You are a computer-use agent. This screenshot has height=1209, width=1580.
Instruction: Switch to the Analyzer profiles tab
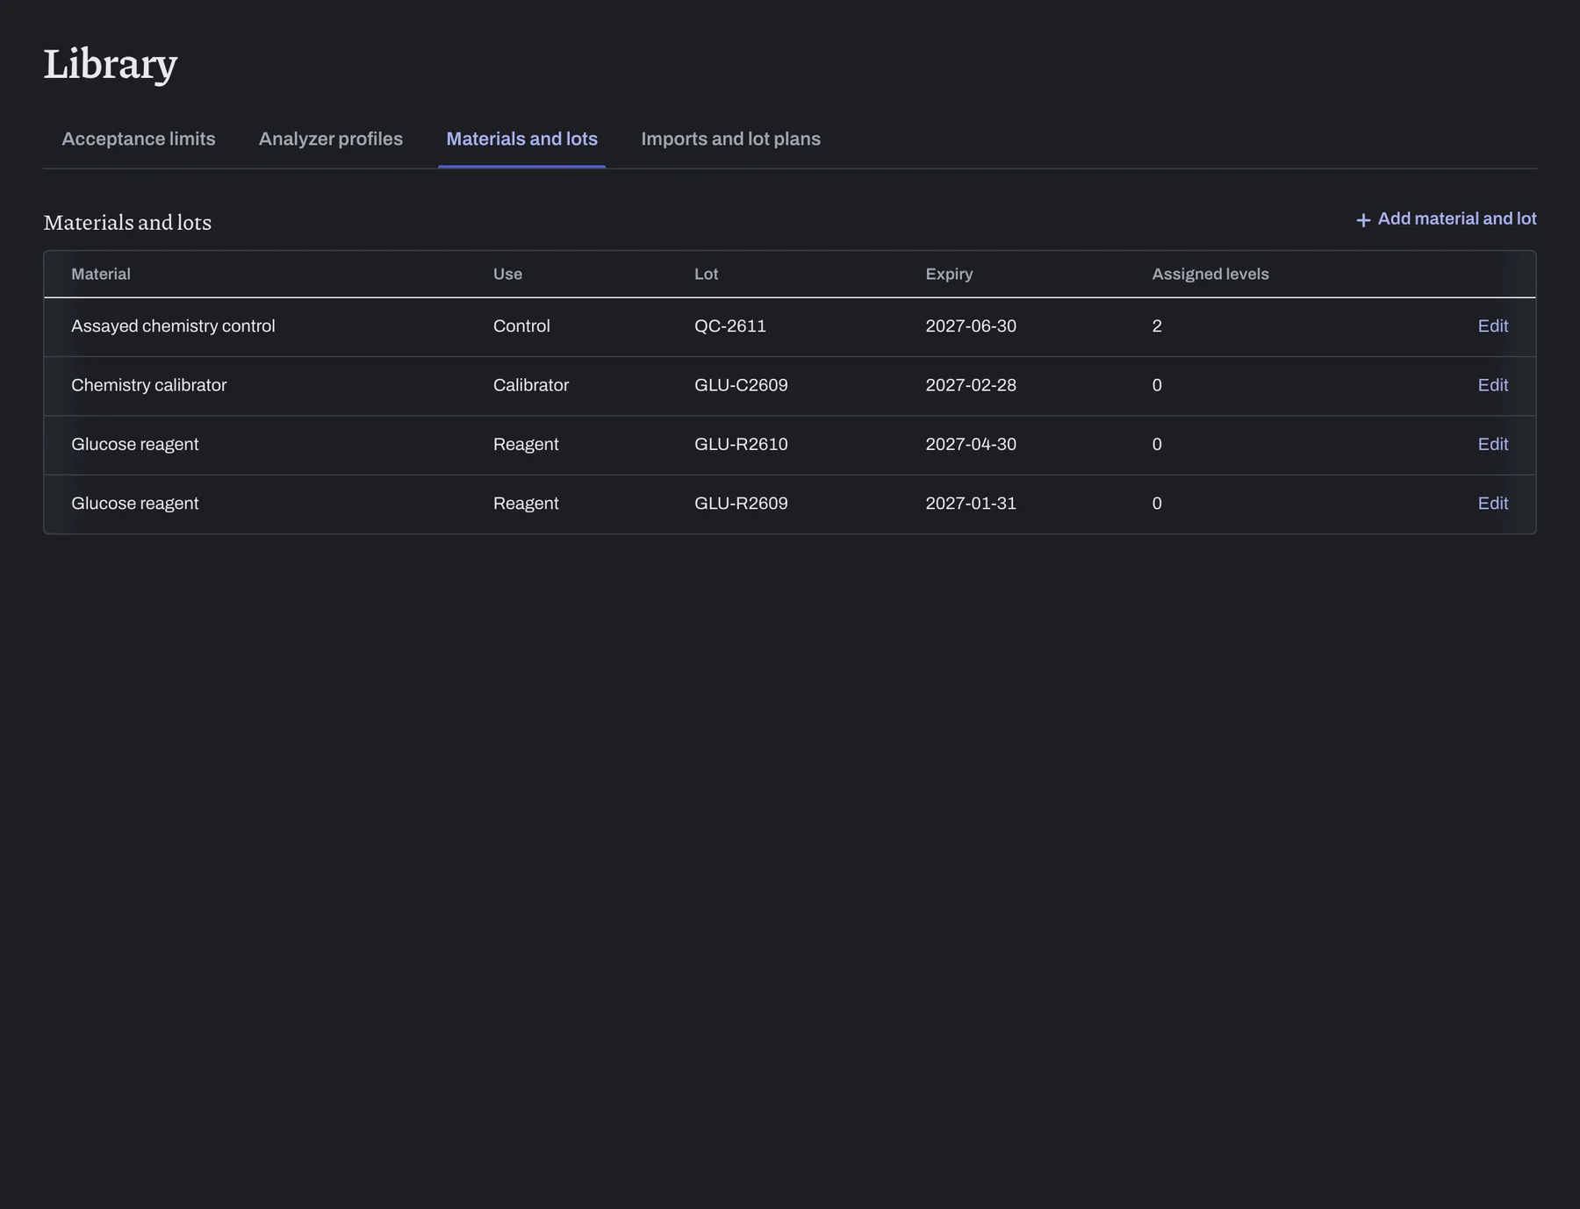pos(331,139)
